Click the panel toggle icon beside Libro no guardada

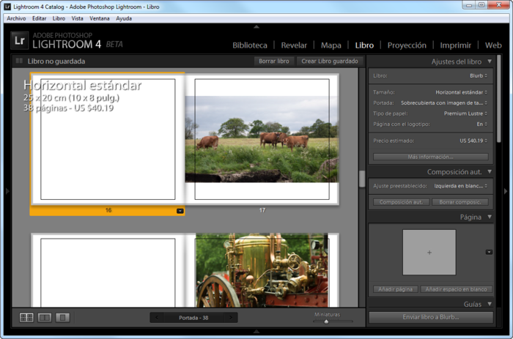[19, 61]
